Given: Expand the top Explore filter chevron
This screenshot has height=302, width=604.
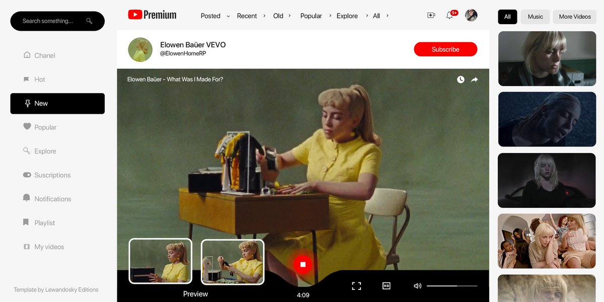Looking at the screenshot, I should tap(367, 16).
